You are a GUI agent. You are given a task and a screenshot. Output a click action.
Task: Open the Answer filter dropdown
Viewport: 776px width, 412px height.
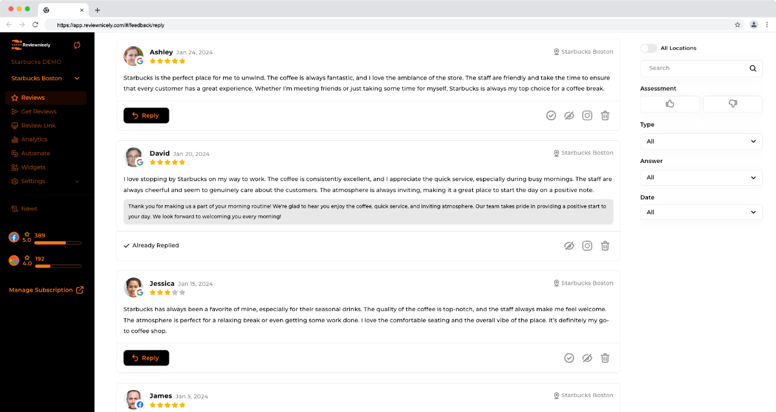pyautogui.click(x=702, y=177)
